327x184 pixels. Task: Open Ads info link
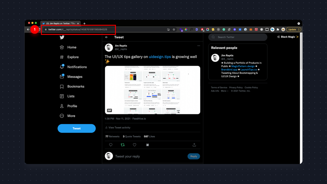tap(215, 91)
